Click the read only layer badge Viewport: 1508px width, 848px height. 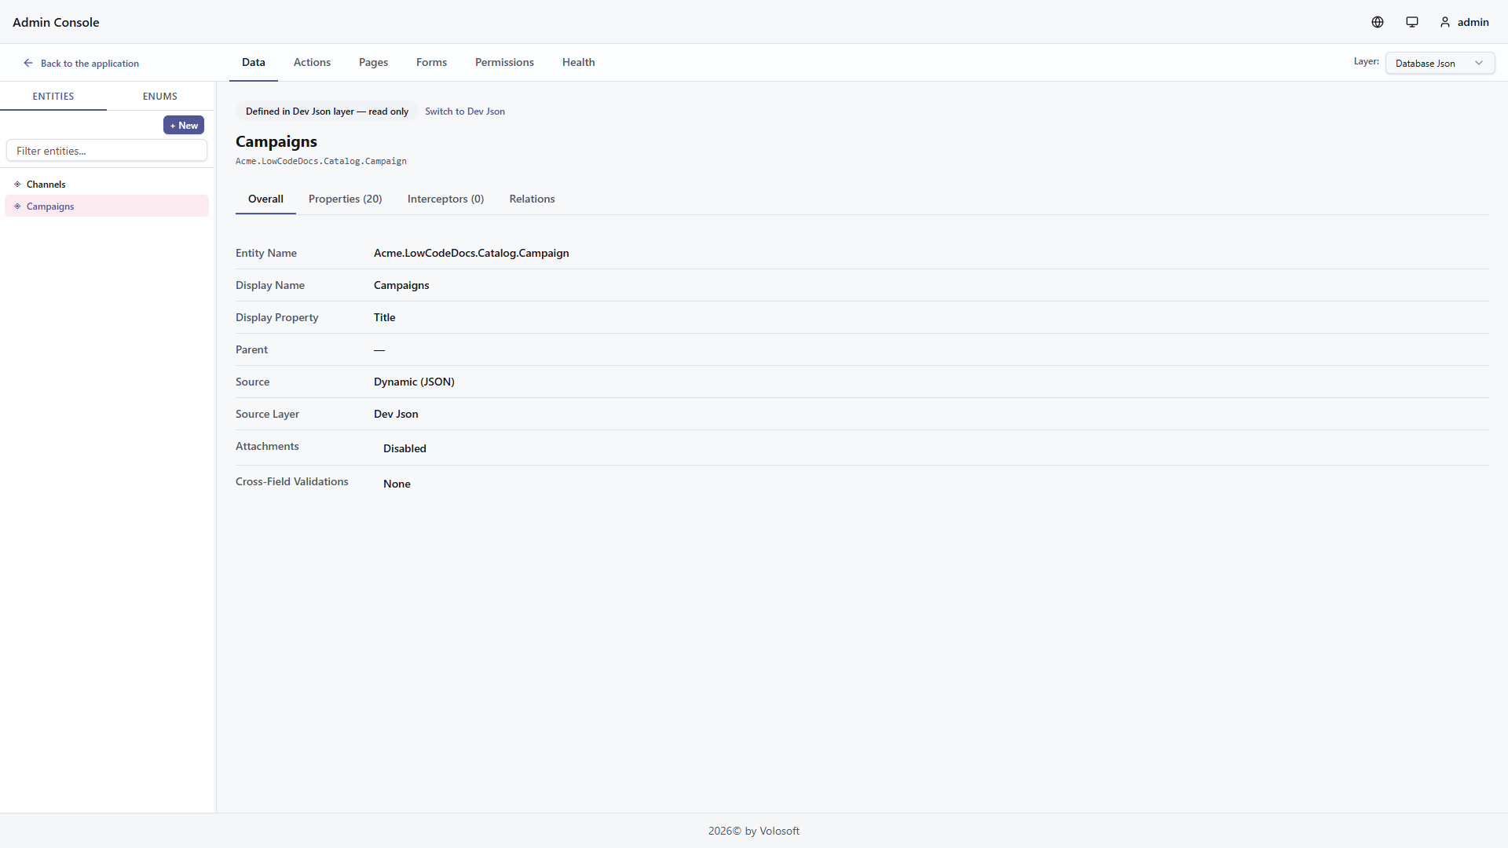[x=327, y=111]
